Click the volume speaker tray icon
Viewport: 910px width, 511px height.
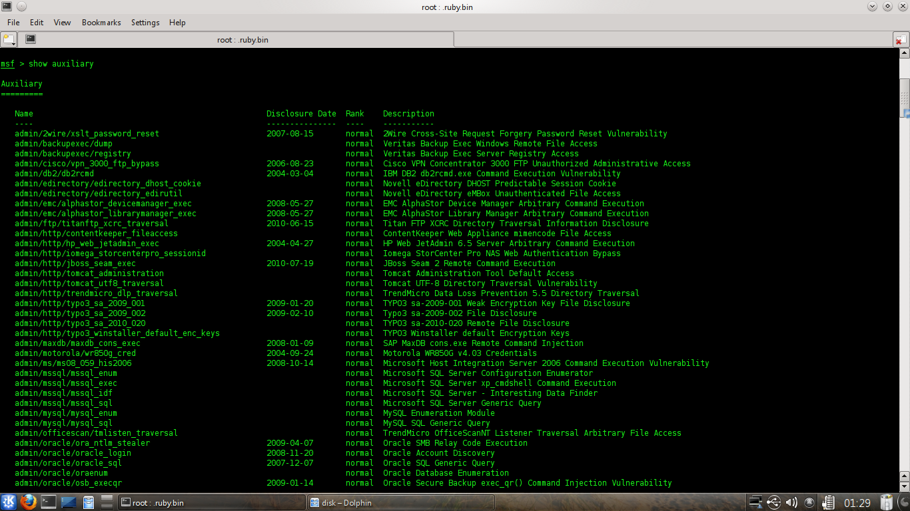click(791, 502)
